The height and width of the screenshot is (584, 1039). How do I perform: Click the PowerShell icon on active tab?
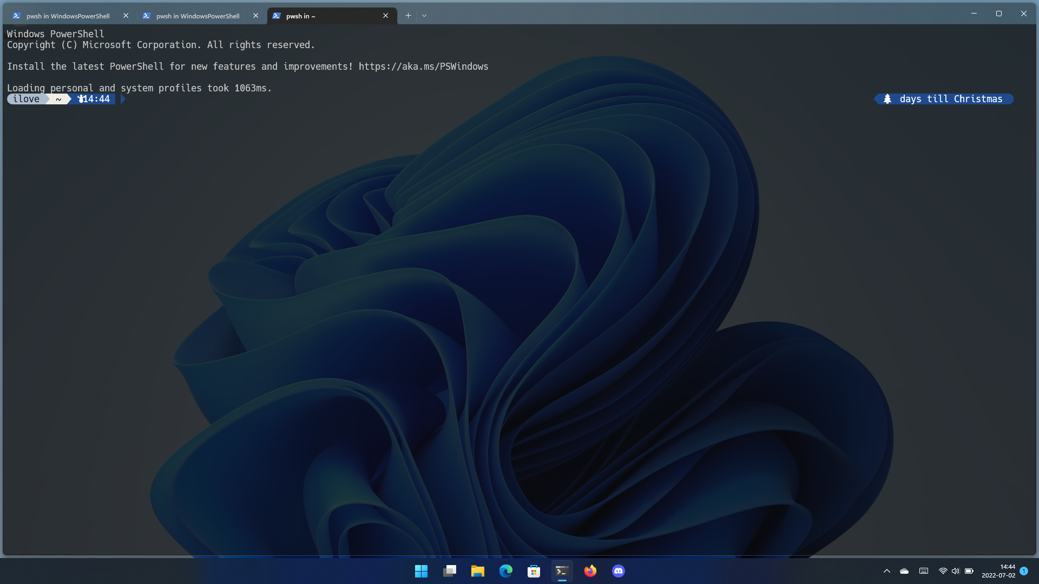(277, 16)
